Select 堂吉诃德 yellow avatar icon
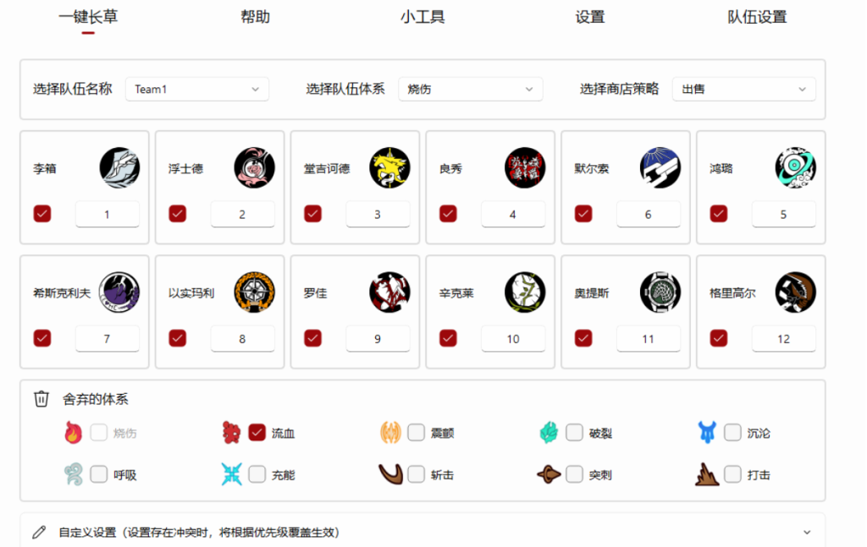Image resolution: width=867 pixels, height=547 pixels. (x=389, y=168)
